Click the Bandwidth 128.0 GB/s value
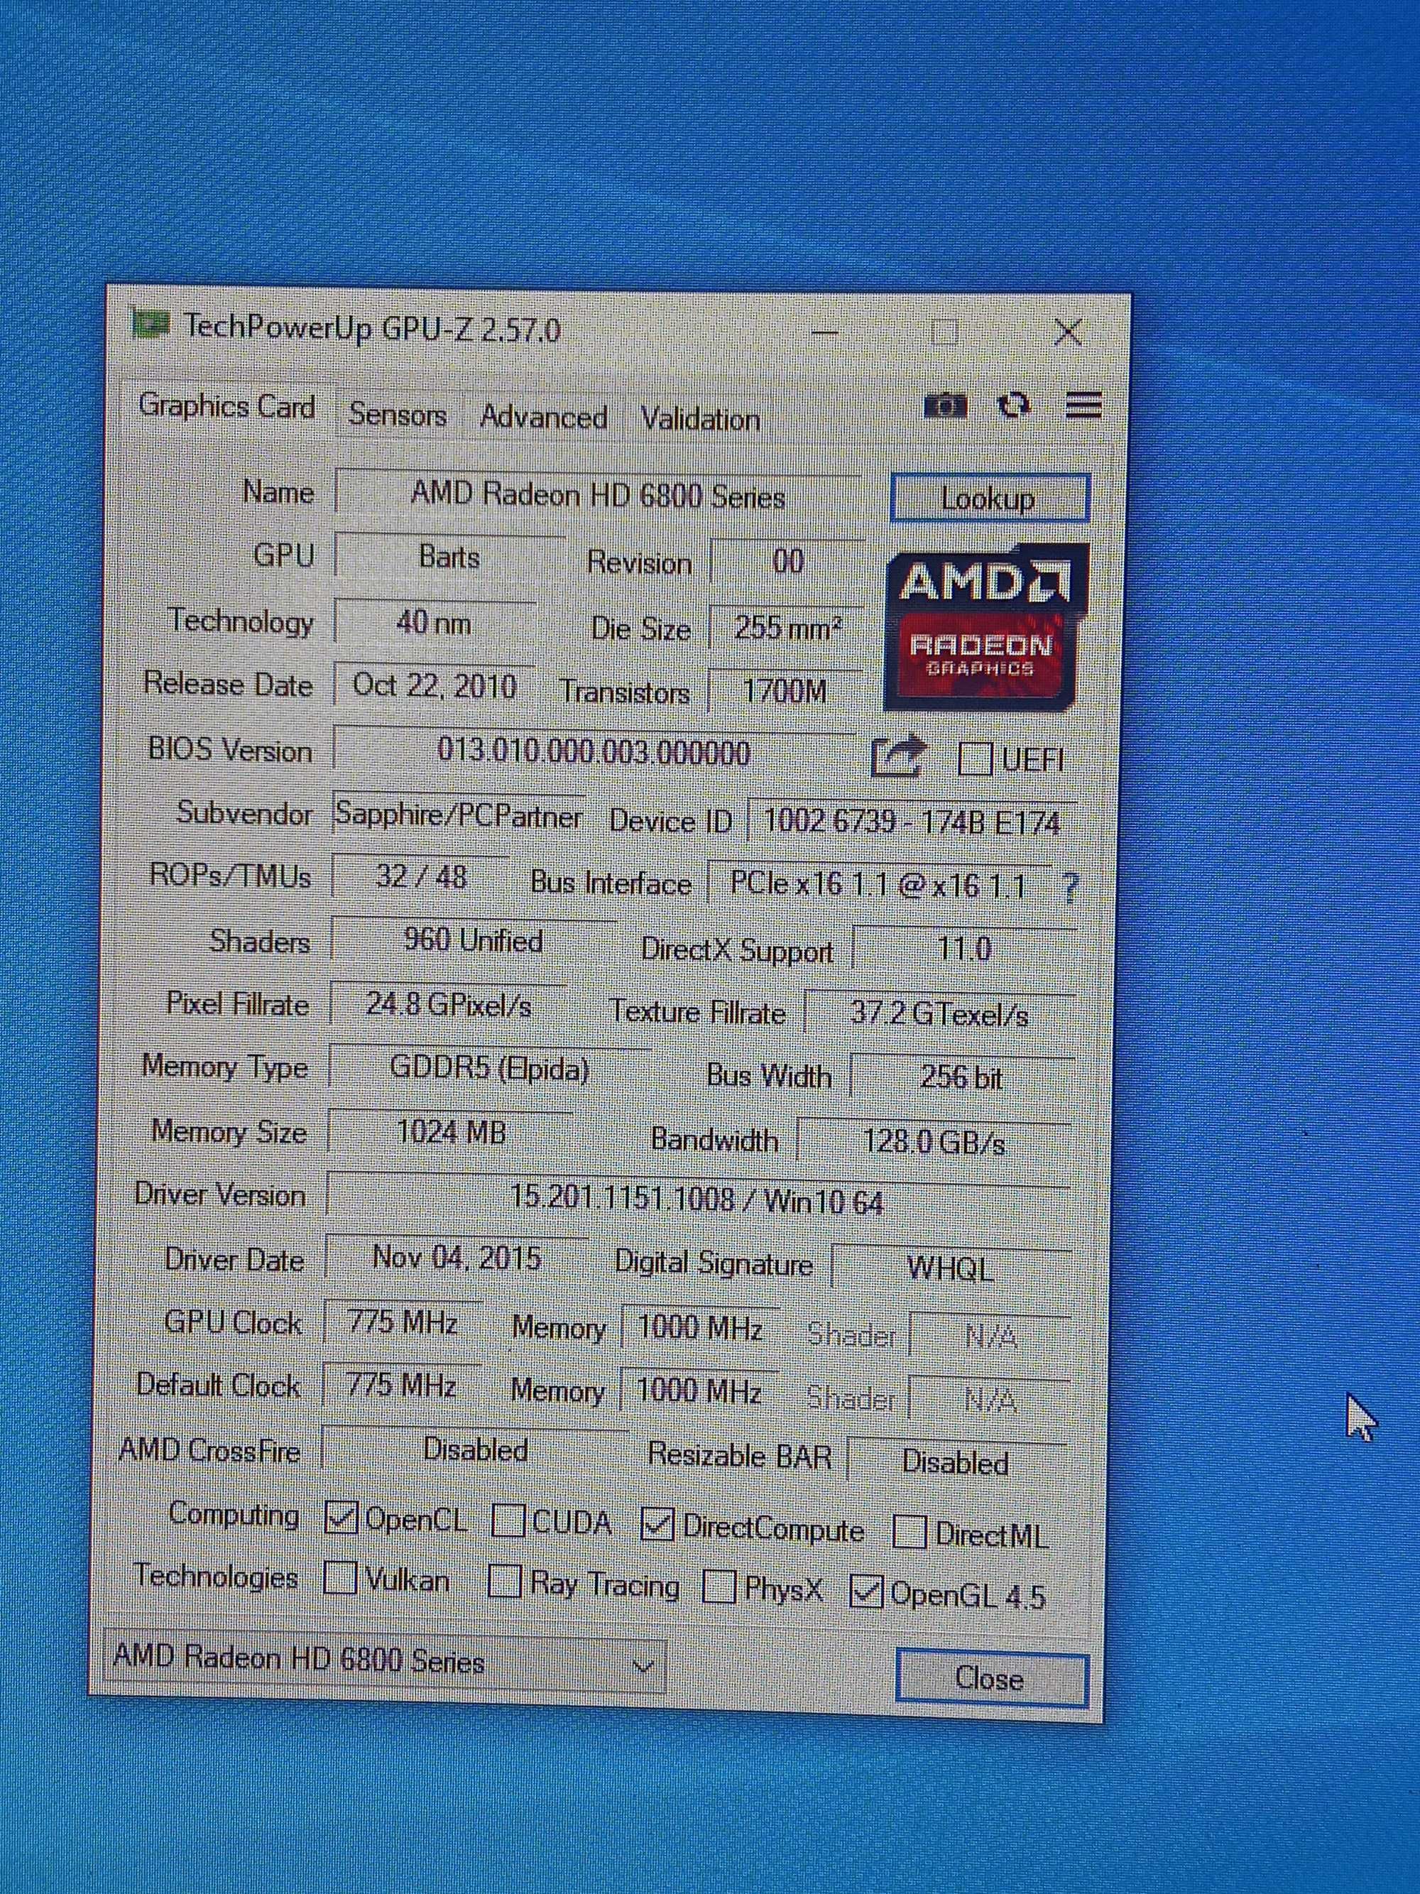The image size is (1420, 1894). click(x=934, y=1142)
